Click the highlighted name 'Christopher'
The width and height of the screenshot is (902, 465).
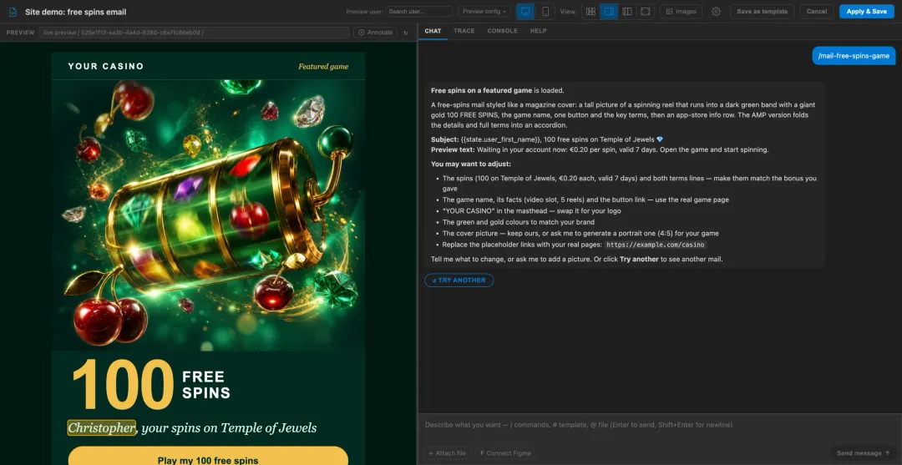(101, 427)
